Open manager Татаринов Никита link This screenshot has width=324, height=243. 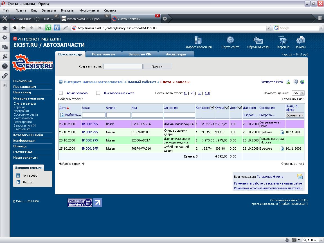(270, 177)
